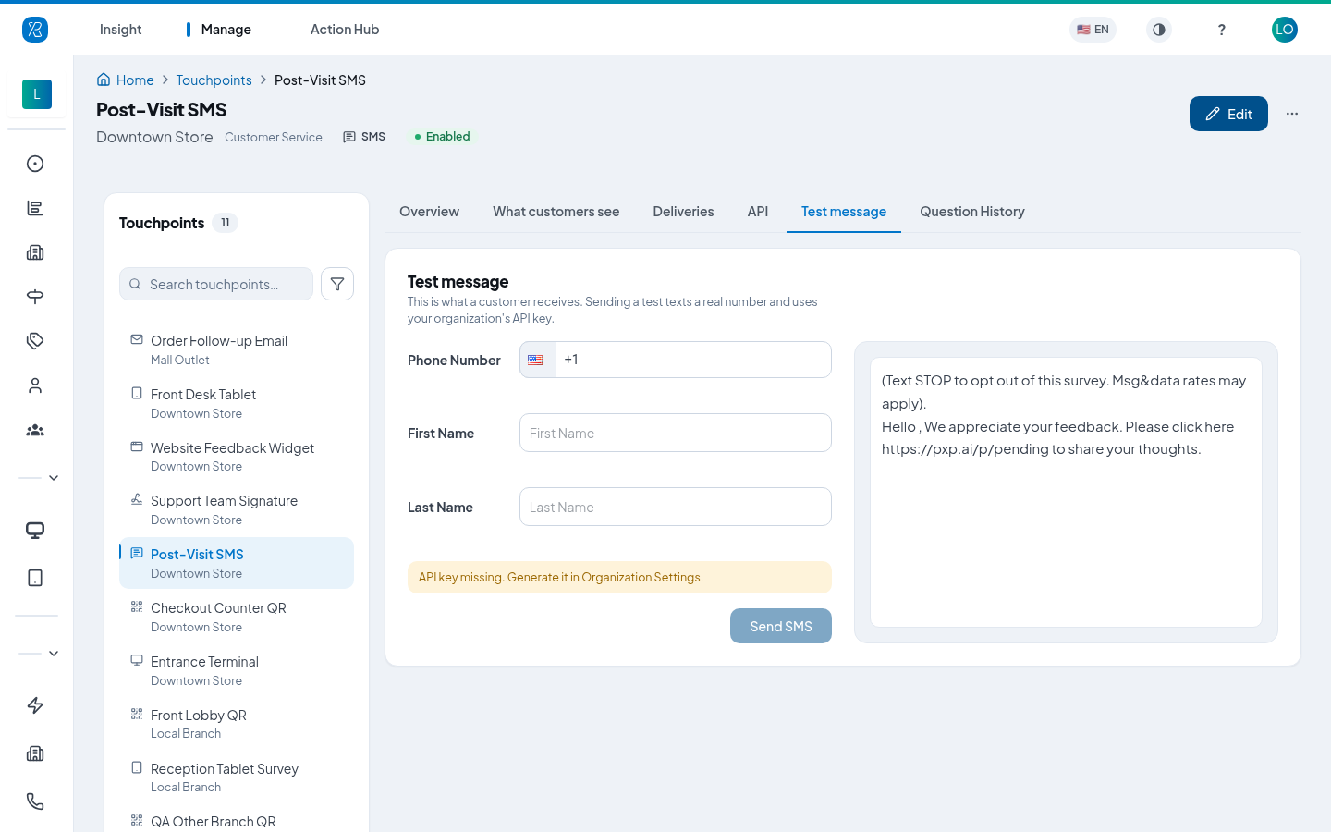1331x832 pixels.
Task: Select the user group sidebar icon
Action: pyautogui.click(x=35, y=430)
